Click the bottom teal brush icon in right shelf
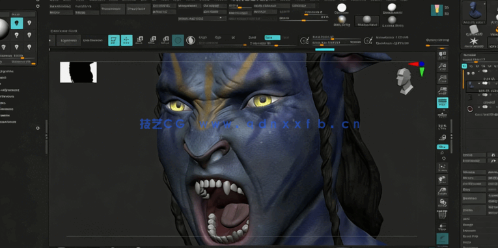Viewport: 498px width, 248px height. pyautogui.click(x=443, y=239)
